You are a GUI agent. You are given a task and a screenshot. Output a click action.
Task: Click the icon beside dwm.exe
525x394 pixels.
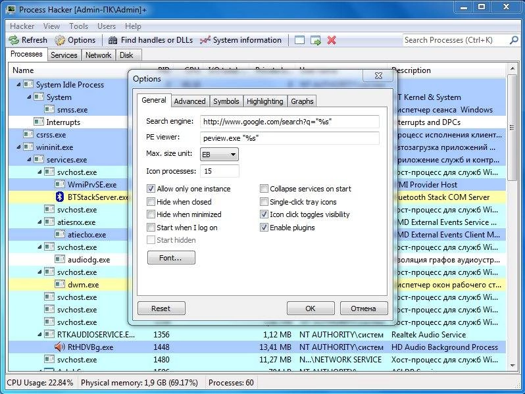tap(60, 285)
